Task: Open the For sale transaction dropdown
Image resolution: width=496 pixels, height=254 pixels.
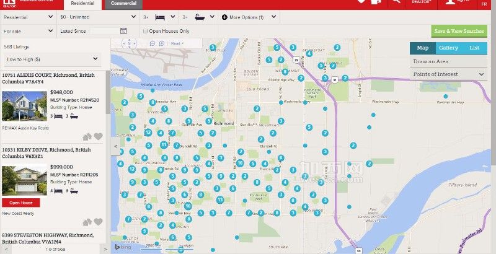Action: pos(29,31)
